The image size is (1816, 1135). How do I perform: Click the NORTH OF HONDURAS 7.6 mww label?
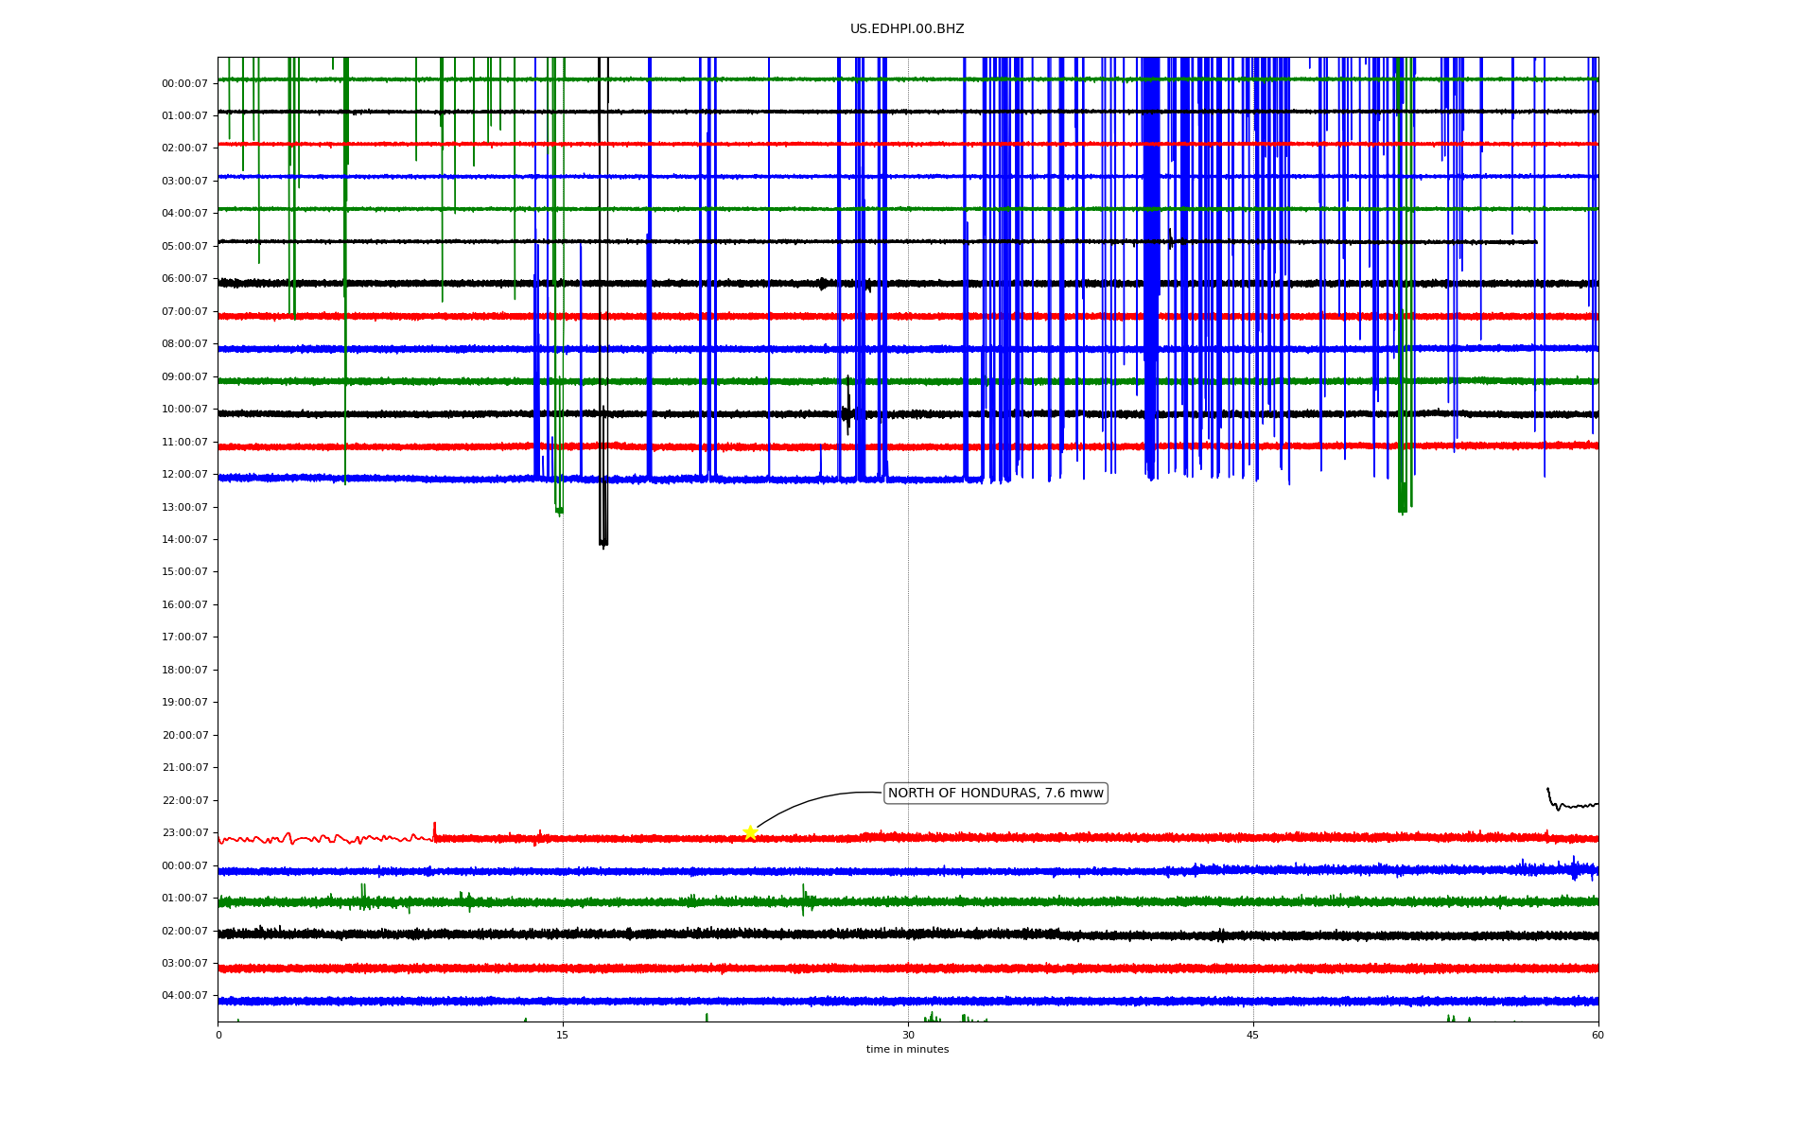995,794
